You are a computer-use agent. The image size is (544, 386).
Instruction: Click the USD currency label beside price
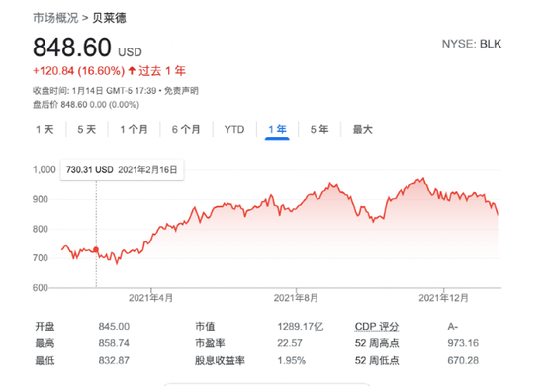click(x=130, y=52)
